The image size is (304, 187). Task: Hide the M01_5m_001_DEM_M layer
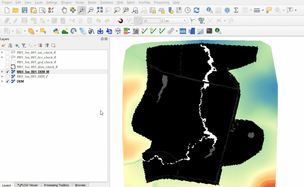[x=8, y=72]
